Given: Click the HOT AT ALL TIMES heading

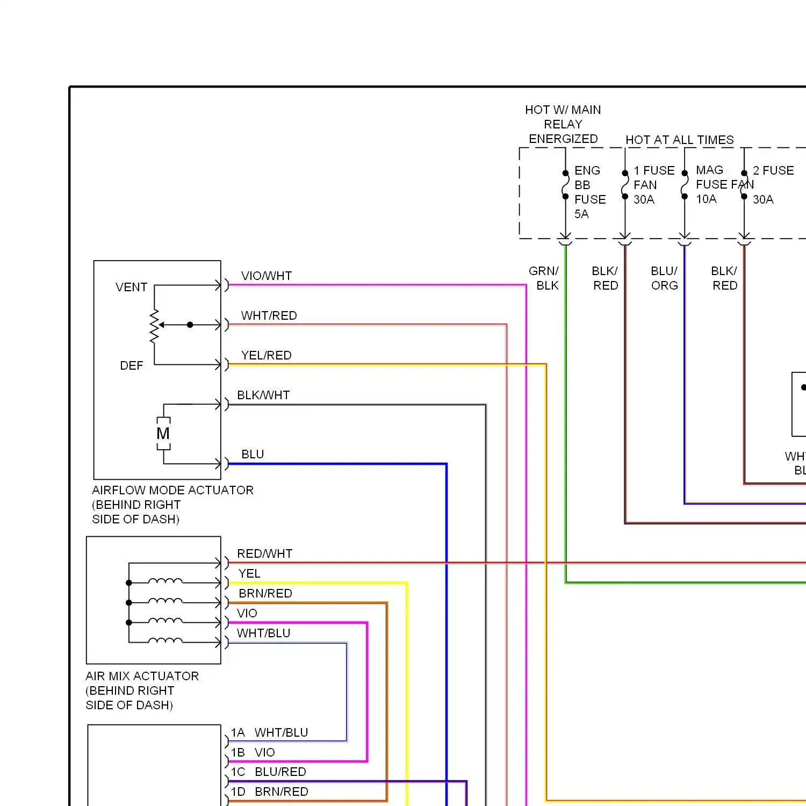Looking at the screenshot, I should 680,140.
